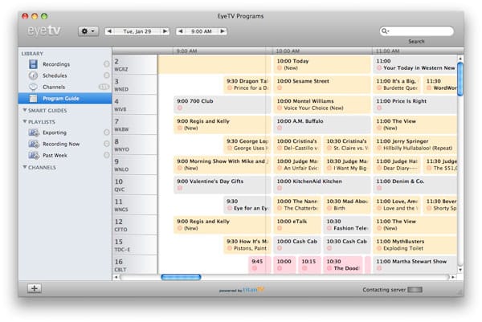Step back from 9:00 AM time
The image size is (482, 322).
click(x=181, y=31)
